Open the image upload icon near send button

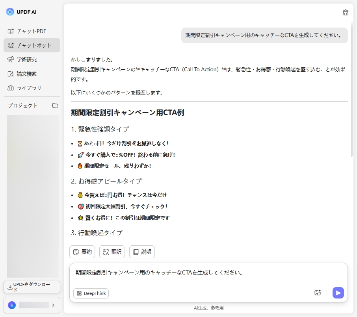coord(318,293)
